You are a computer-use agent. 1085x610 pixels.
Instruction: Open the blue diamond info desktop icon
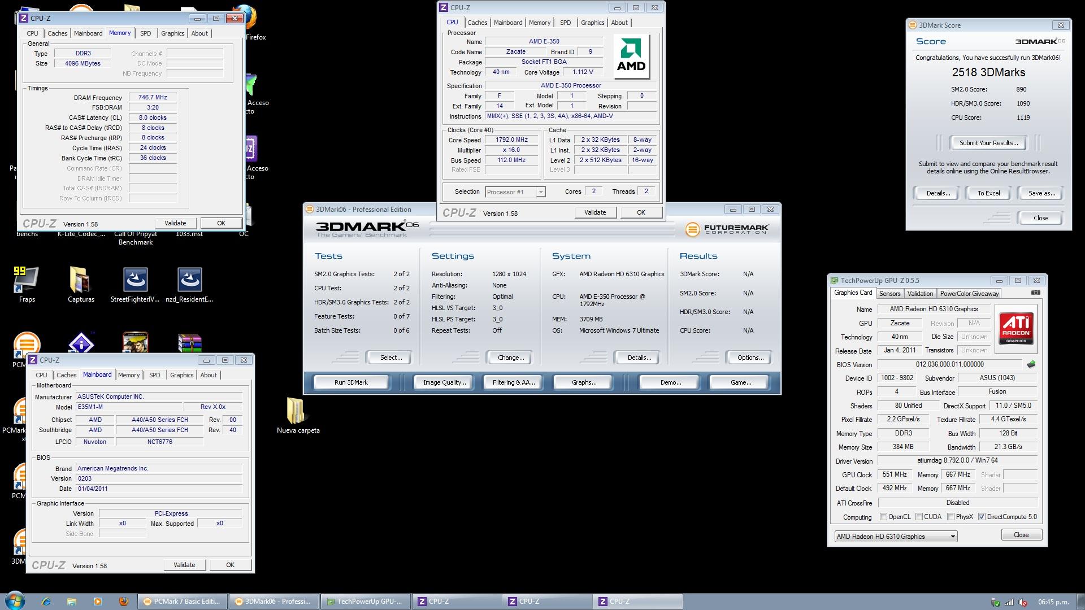[x=81, y=343]
